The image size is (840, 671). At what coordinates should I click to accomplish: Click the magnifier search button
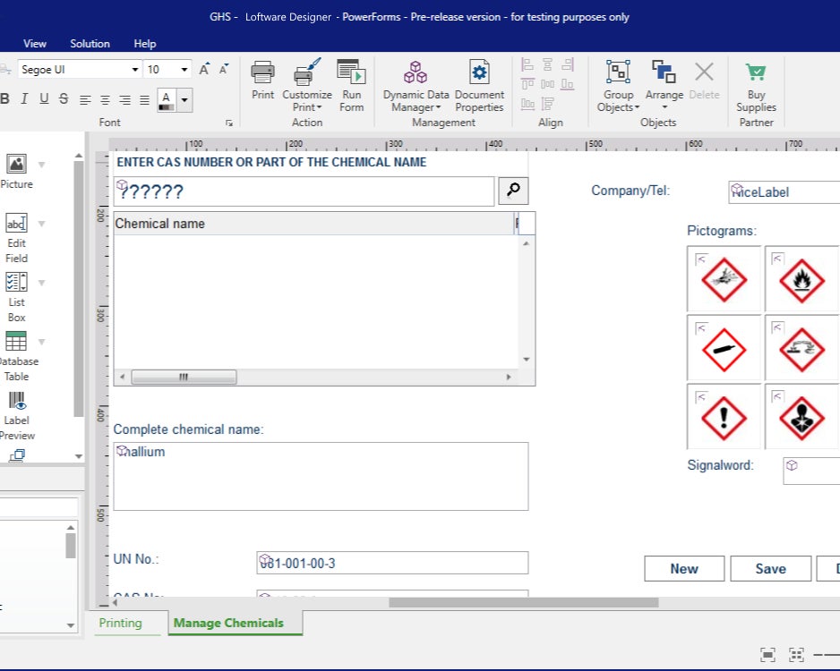[513, 190]
